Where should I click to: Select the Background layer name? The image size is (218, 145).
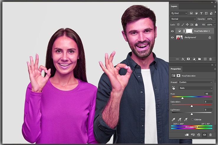tap(190, 37)
